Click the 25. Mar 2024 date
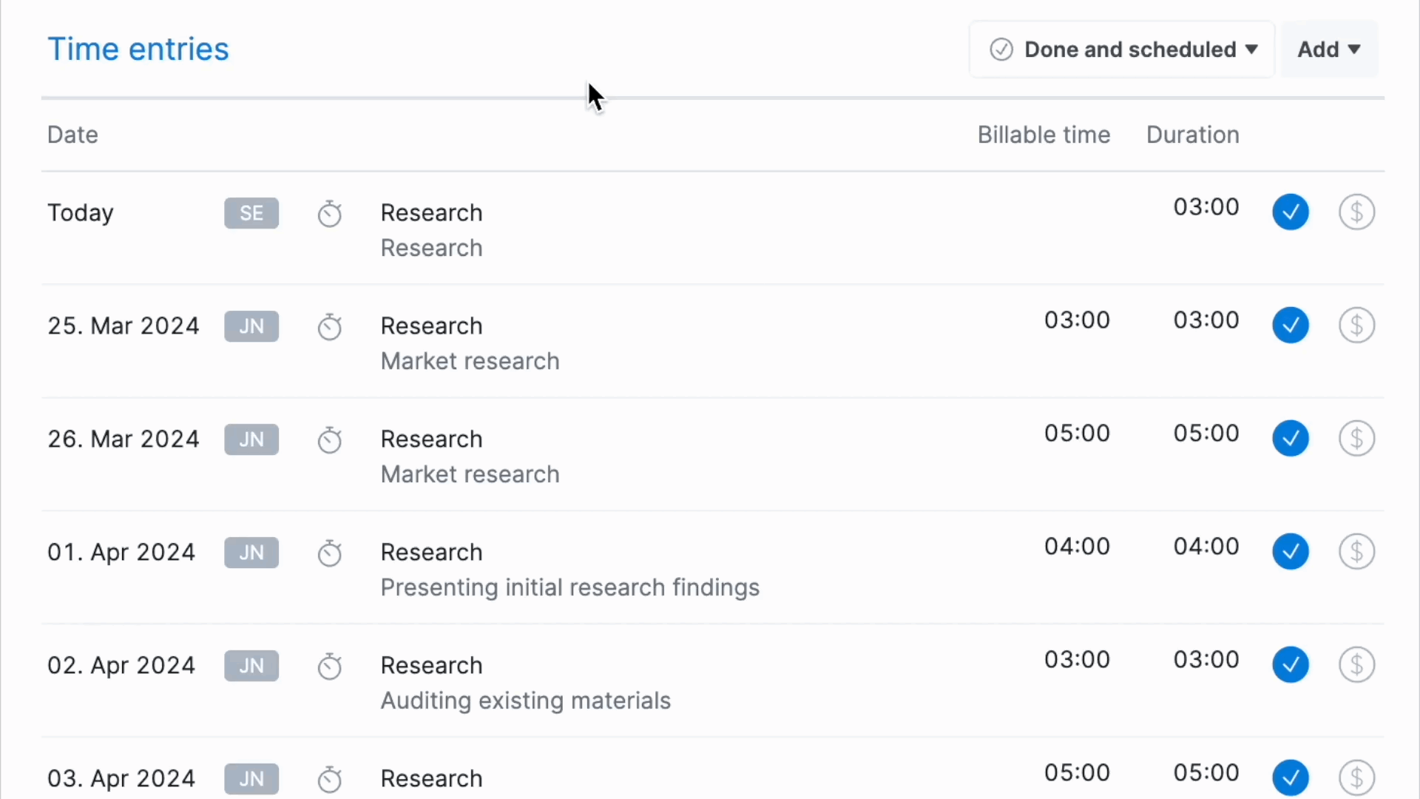The width and height of the screenshot is (1420, 799). (x=124, y=326)
